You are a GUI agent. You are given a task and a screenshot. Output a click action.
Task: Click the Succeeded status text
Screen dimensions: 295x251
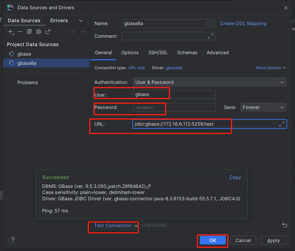coord(55,177)
